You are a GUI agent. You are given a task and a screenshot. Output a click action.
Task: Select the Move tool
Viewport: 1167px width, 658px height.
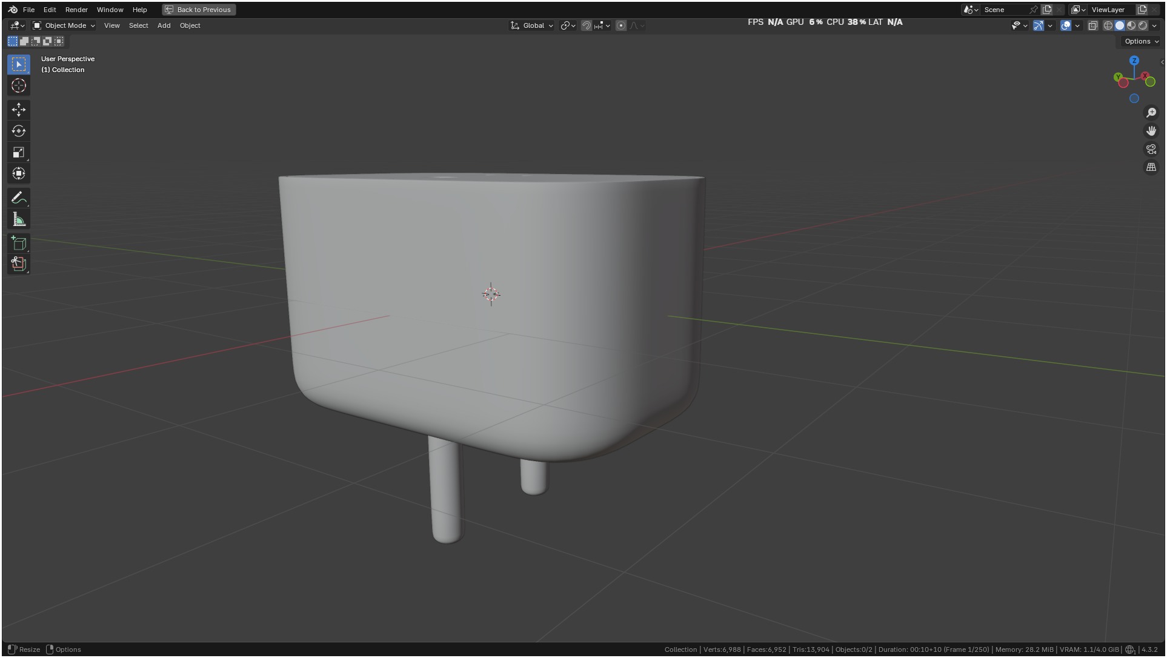[19, 110]
